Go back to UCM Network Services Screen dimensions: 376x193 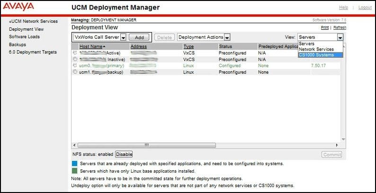click(33, 21)
